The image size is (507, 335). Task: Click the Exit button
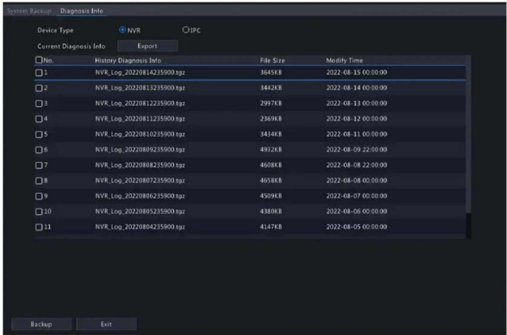tap(106, 324)
